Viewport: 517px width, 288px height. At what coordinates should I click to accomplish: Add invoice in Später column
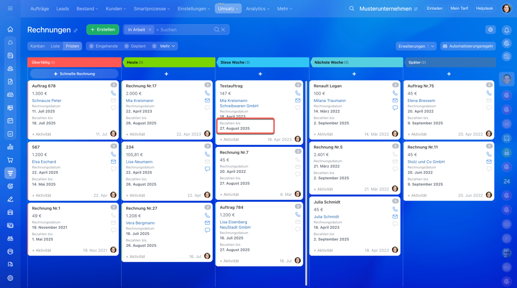coord(449,74)
